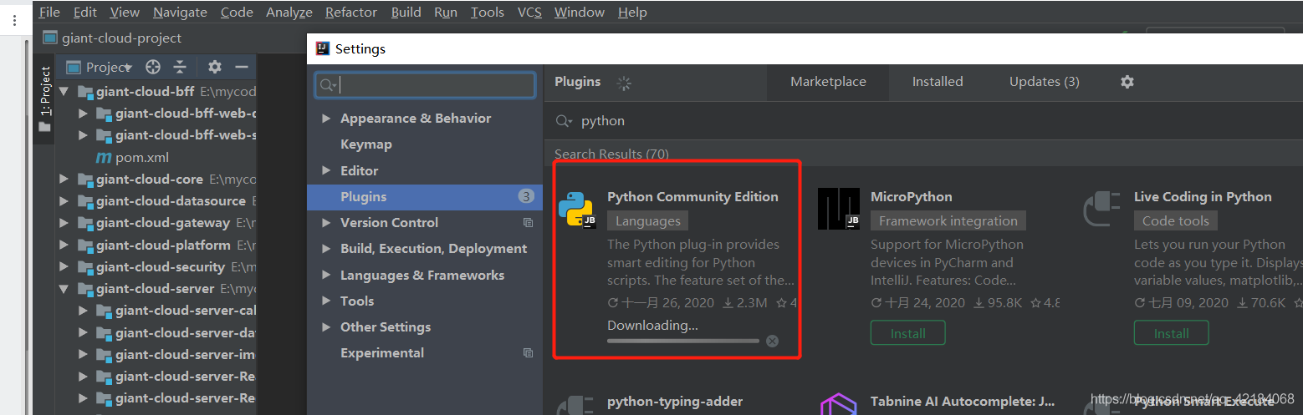1303x415 pixels.
Task: Collapse the giant-cloud-bff module
Action: click(x=64, y=91)
